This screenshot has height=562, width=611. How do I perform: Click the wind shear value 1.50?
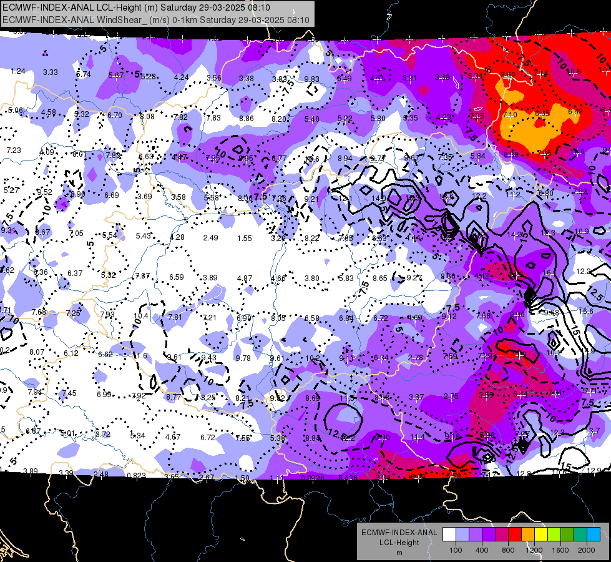coord(242,478)
